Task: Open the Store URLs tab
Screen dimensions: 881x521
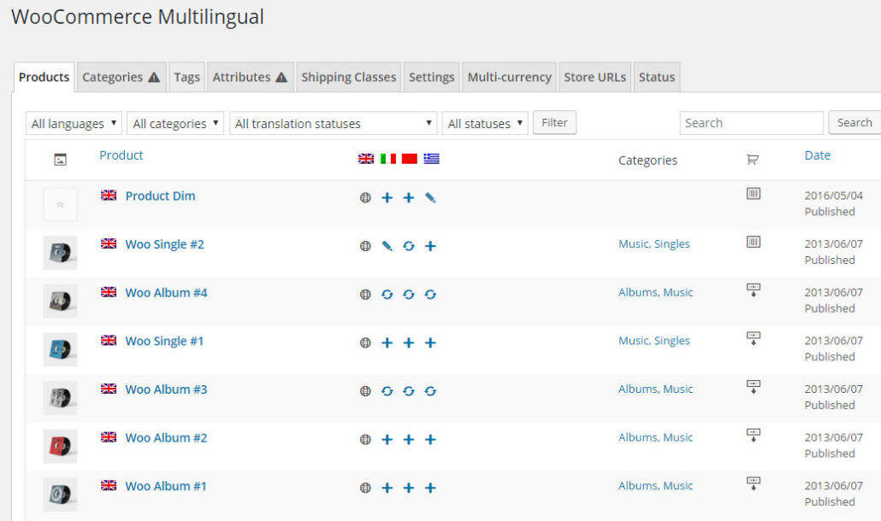Action: (x=595, y=78)
